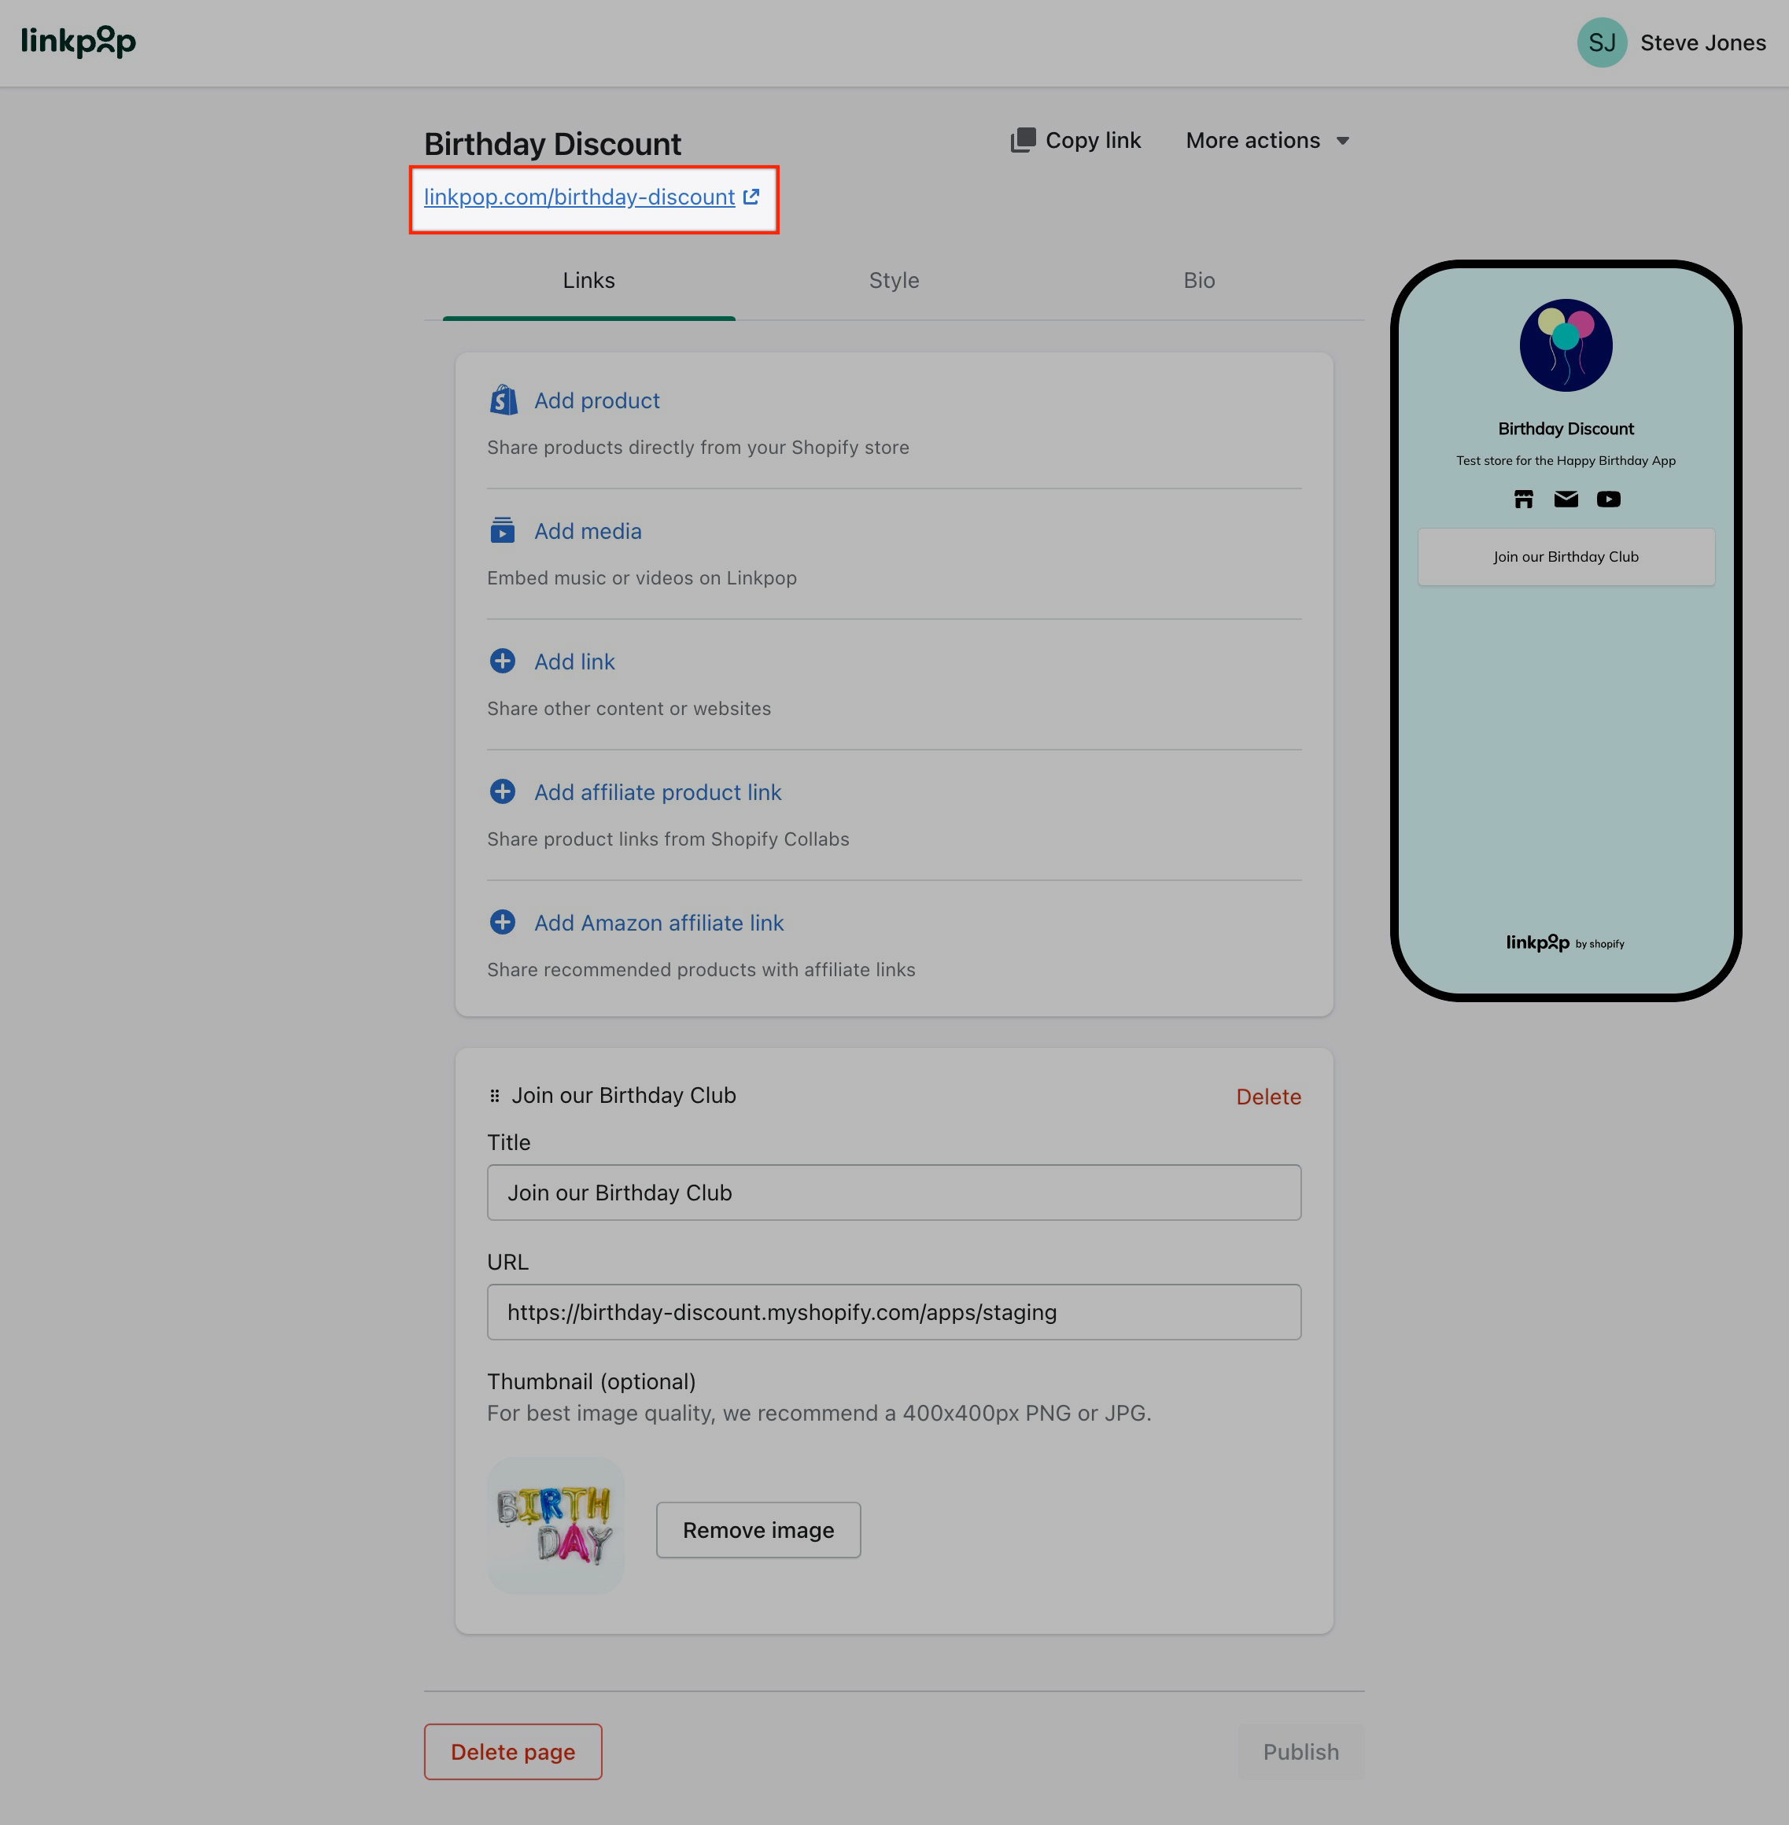Click the Birthday Discount heading in phone preview
The width and height of the screenshot is (1789, 1825).
(1566, 428)
